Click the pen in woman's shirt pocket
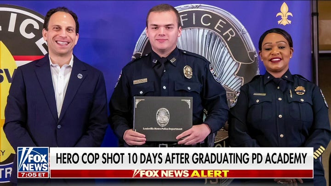The image size is (331, 186). coord(291,93)
